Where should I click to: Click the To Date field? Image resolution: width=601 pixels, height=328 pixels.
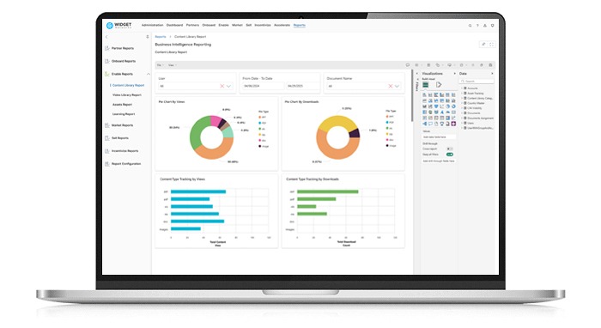coord(302,86)
